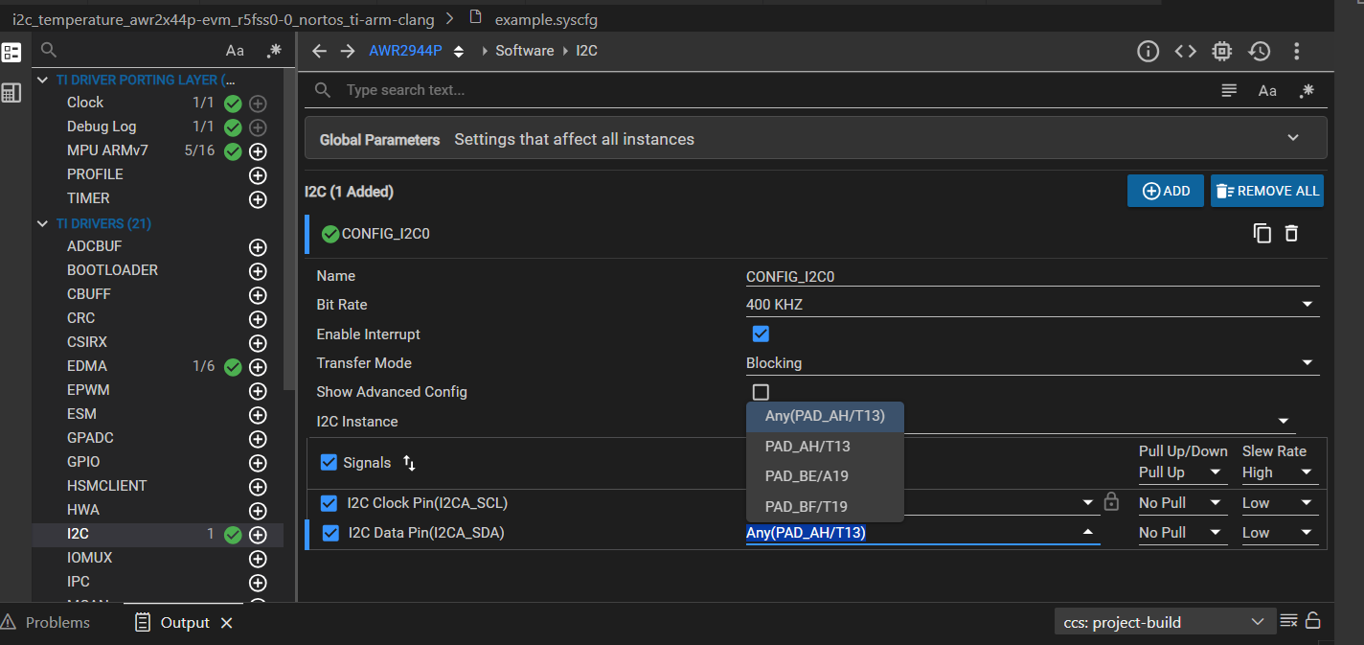Viewport: 1364px width, 645px height.
Task: Open the Transfer Mode dropdown
Action: [x=1307, y=363]
